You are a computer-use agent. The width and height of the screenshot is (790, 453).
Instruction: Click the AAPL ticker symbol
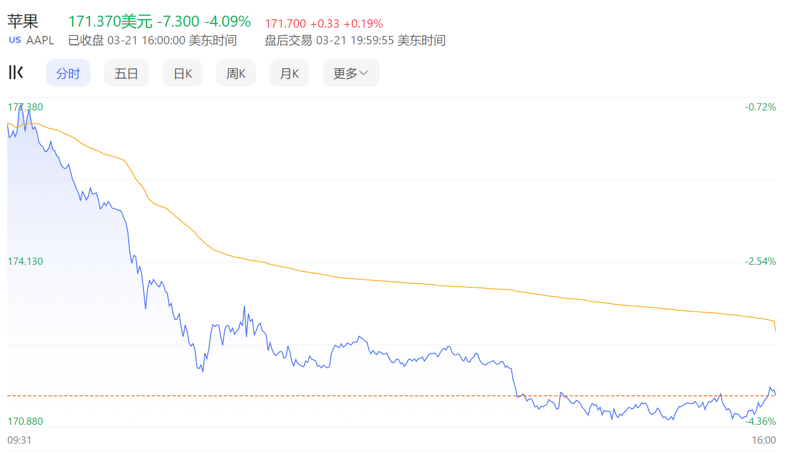click(41, 40)
